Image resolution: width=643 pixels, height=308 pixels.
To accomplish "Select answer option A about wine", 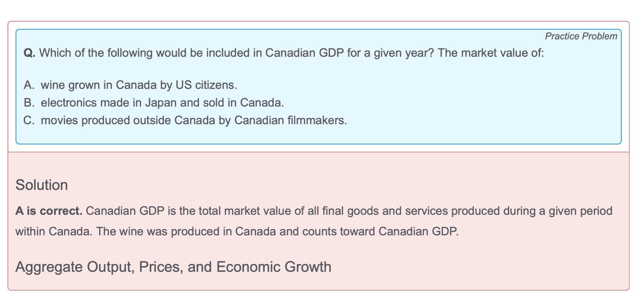I will [x=139, y=85].
